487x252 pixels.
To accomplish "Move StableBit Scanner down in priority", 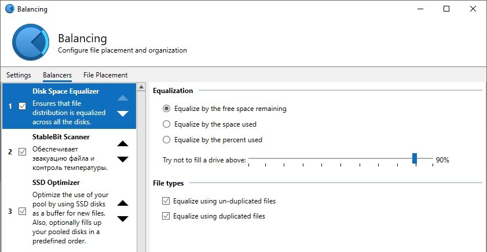I will click(x=123, y=160).
